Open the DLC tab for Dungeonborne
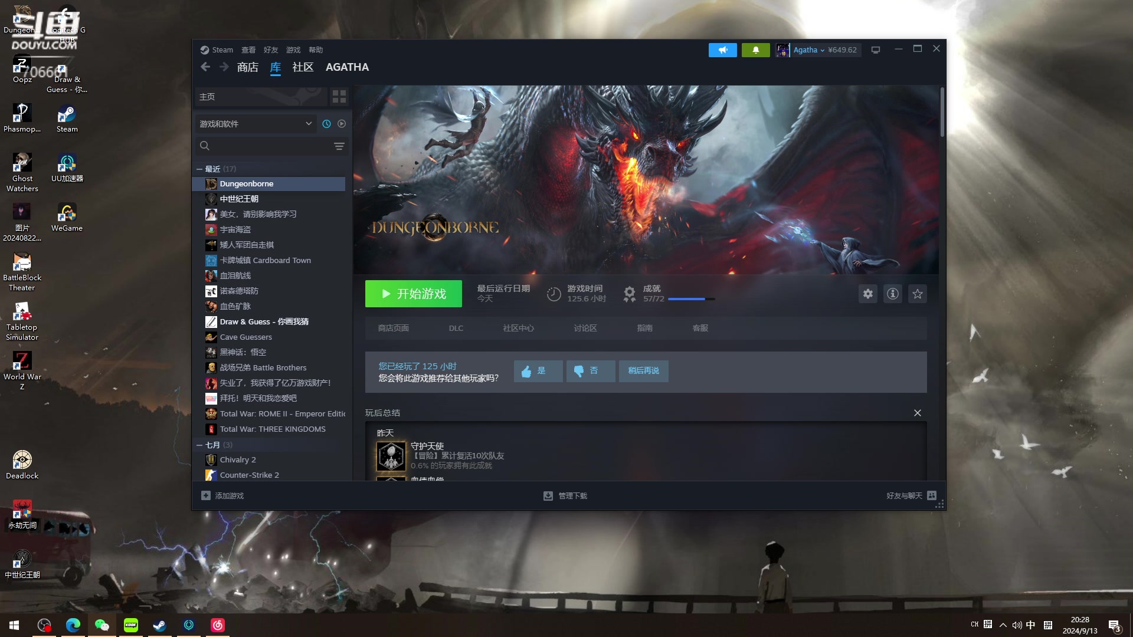This screenshot has height=637, width=1133. point(456,329)
